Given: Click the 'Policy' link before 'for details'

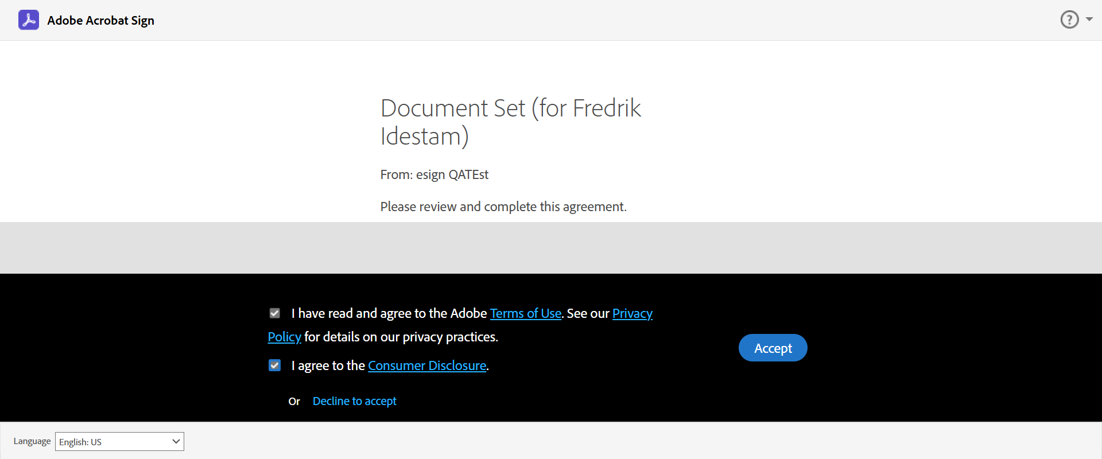Looking at the screenshot, I should (x=284, y=337).
